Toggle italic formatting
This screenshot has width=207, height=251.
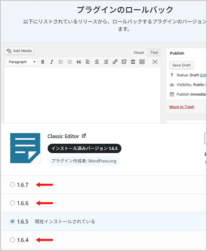pyautogui.click(x=51, y=62)
